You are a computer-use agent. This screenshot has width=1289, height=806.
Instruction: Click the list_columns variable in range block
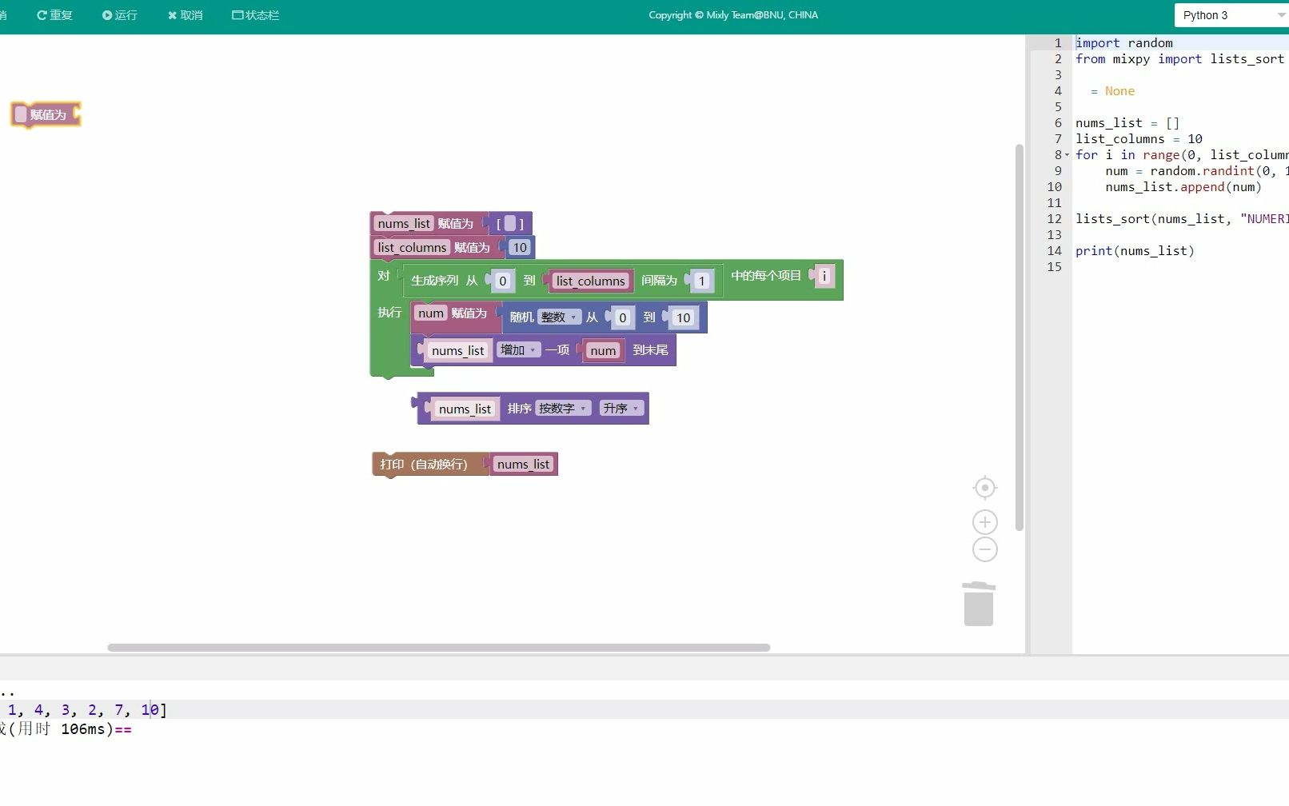point(590,281)
